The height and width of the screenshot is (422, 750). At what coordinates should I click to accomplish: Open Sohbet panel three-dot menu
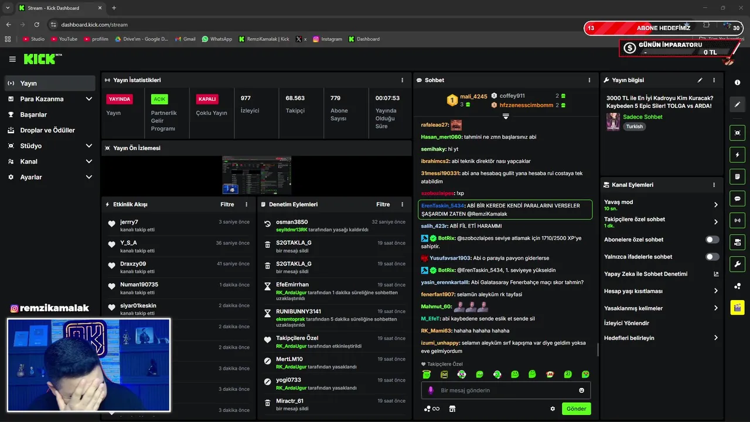click(x=589, y=80)
